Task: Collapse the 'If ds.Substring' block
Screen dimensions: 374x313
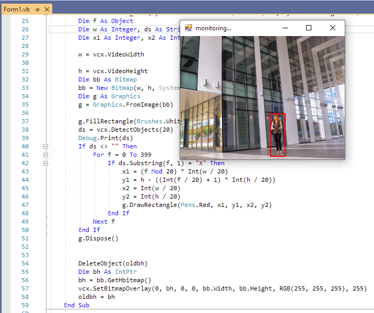Action: pos(46,163)
